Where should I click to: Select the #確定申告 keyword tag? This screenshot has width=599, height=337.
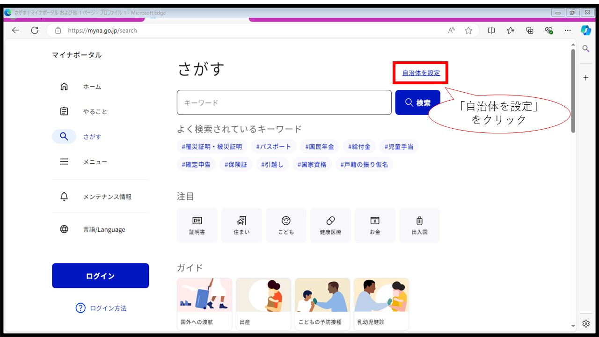tap(196, 165)
